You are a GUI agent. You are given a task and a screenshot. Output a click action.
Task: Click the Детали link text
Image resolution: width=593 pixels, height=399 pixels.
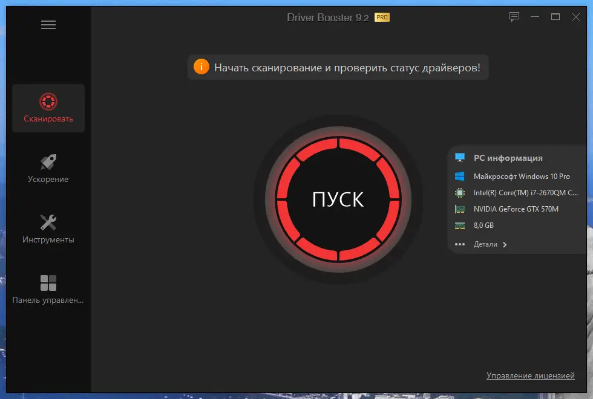point(485,244)
